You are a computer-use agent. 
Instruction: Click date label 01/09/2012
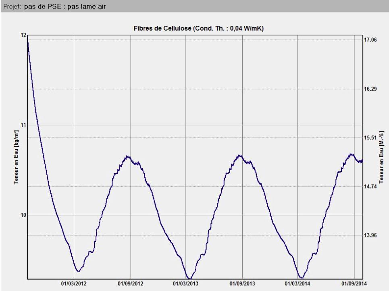point(131,284)
